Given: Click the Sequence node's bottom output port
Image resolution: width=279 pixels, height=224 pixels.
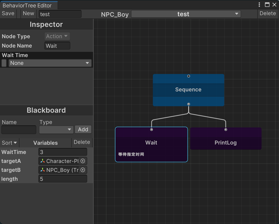Looking at the screenshot, I should tap(188, 104).
